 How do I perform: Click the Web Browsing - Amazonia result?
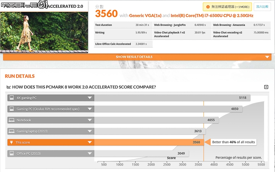(x=241, y=25)
